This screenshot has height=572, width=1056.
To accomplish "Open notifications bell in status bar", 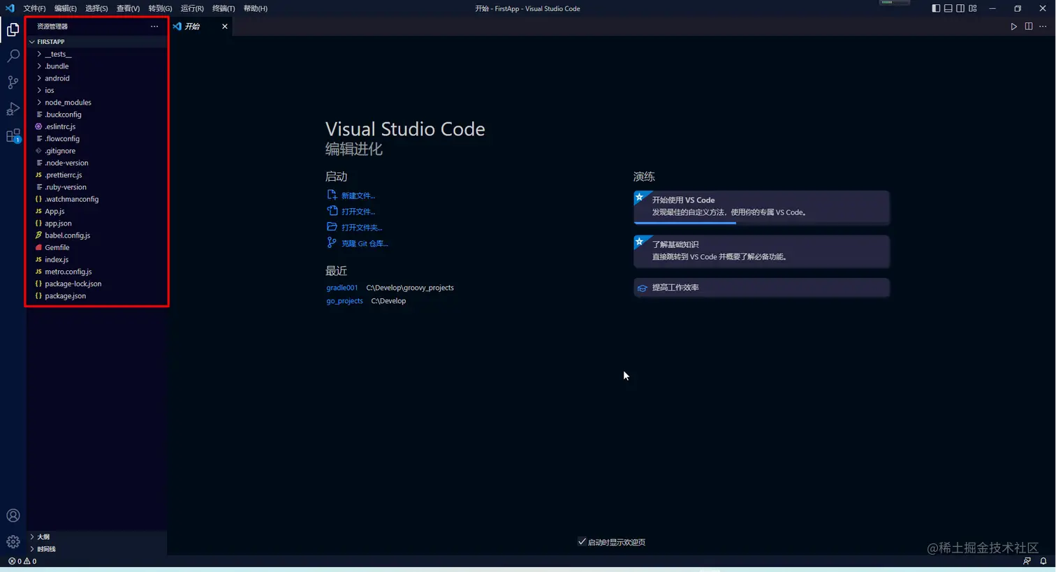I will [x=1043, y=561].
